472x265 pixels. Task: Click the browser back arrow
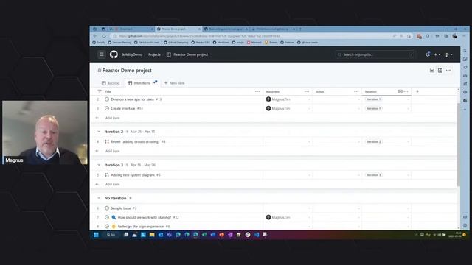pyautogui.click(x=95, y=36)
